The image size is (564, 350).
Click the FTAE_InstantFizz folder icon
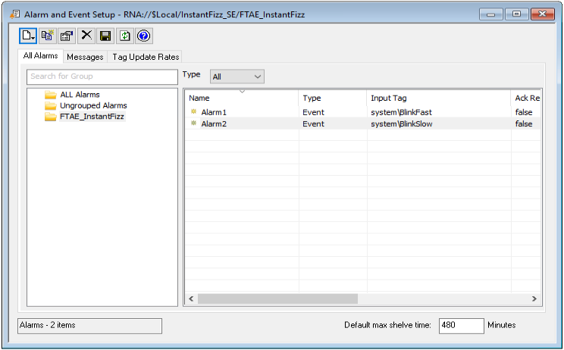[x=51, y=117]
